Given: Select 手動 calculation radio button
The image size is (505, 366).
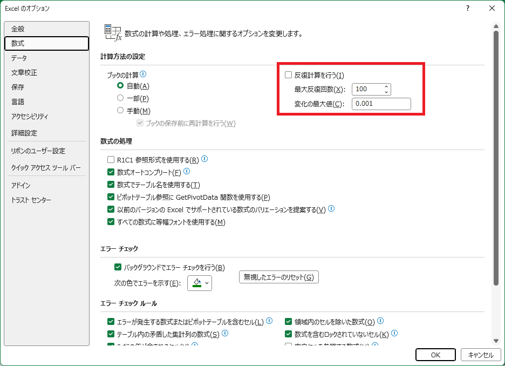Looking at the screenshot, I should pos(120,110).
